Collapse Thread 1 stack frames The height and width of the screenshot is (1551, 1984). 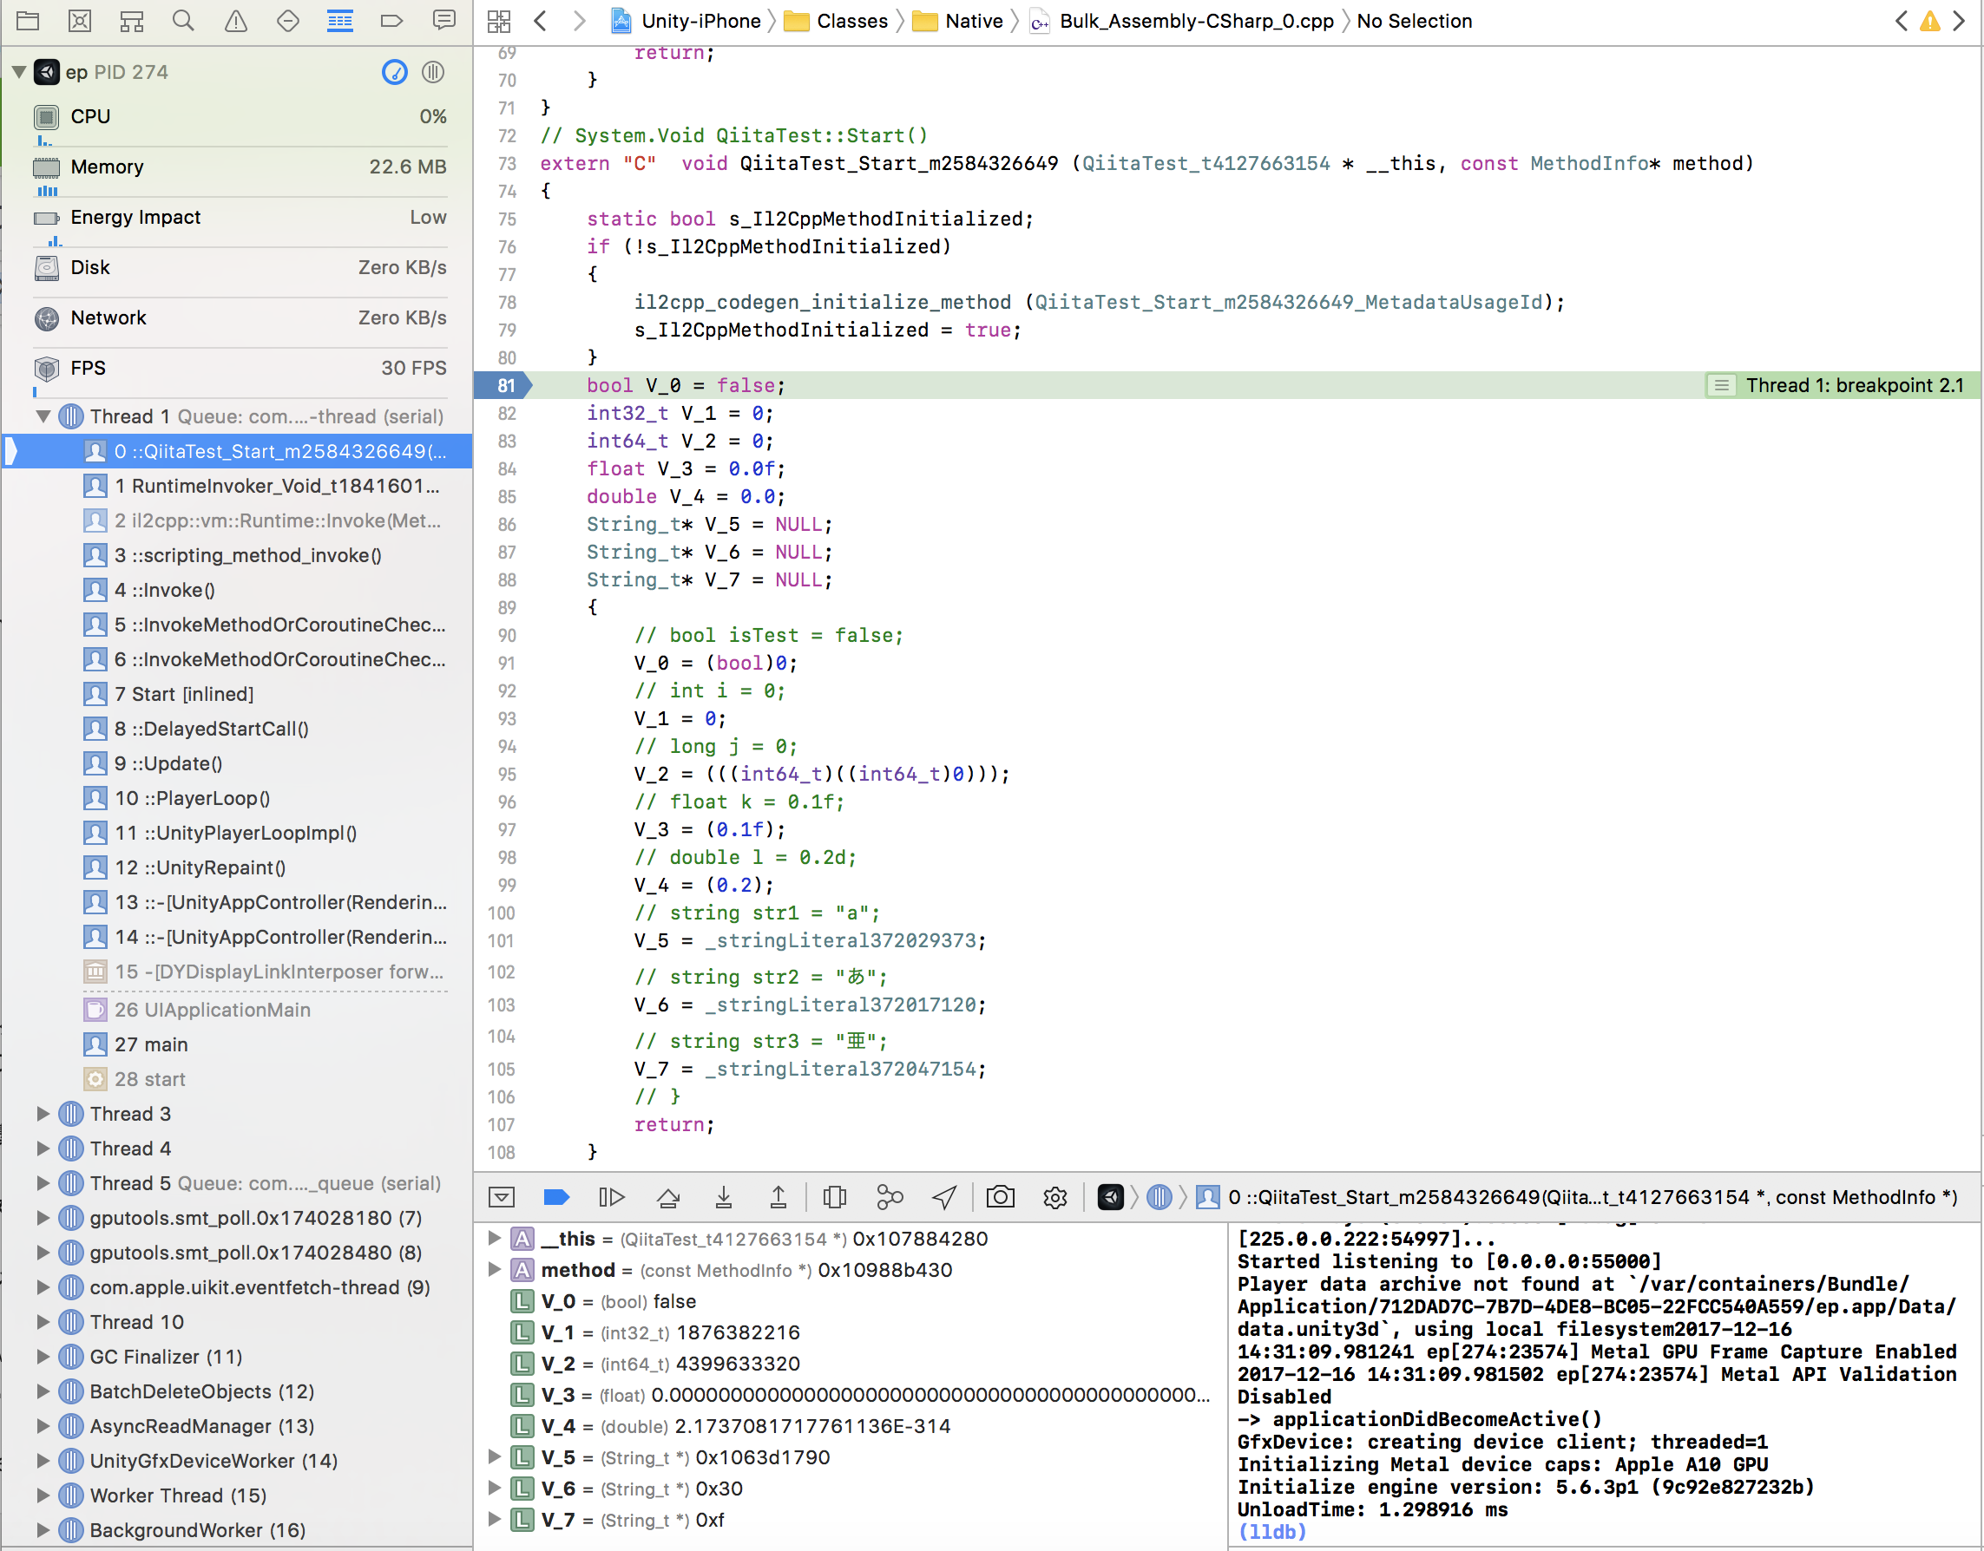pyautogui.click(x=43, y=416)
